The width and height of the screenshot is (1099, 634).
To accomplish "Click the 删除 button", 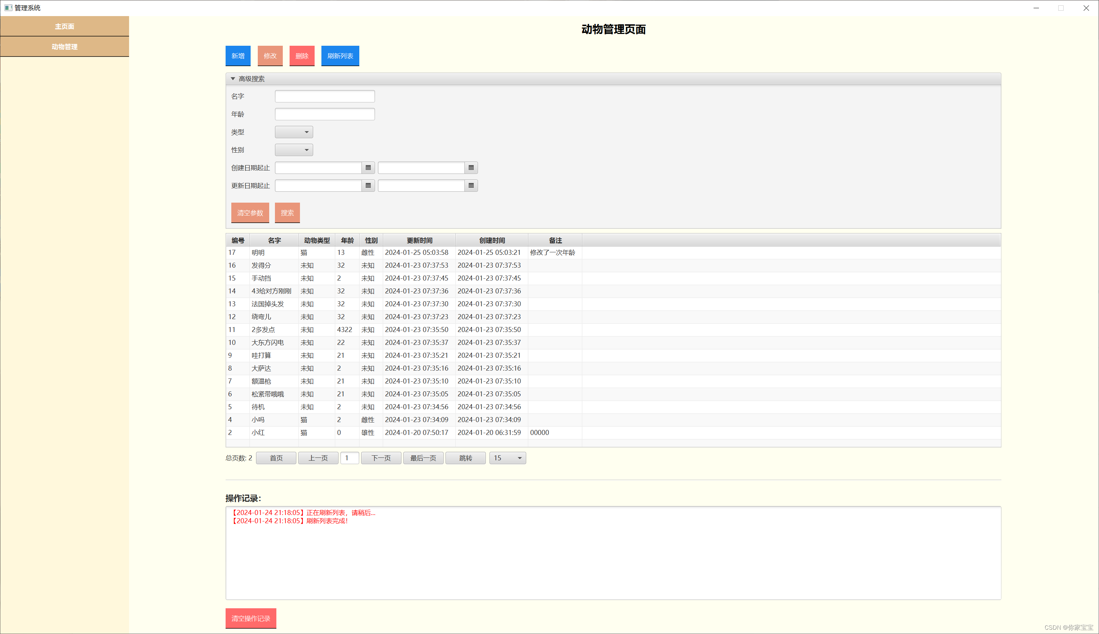I will pyautogui.click(x=302, y=56).
